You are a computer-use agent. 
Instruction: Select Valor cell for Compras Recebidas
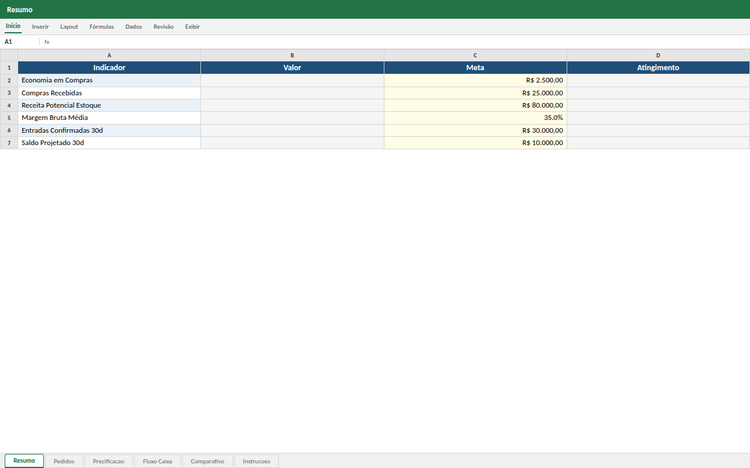(292, 93)
